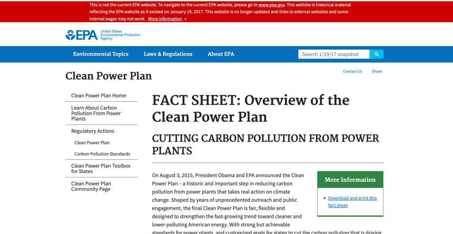The width and height of the screenshot is (453, 234).
Task: Open the About EPA menu
Action: point(221,54)
